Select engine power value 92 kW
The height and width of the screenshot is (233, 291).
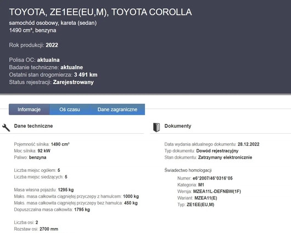tap(44, 151)
